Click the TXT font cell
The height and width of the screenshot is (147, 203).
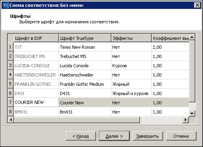point(36,47)
